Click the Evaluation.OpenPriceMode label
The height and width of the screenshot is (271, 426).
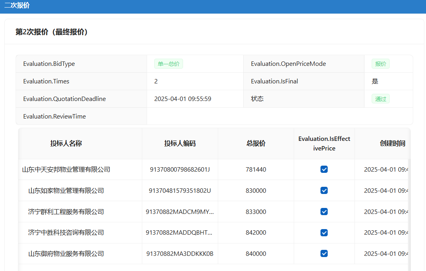(x=288, y=64)
